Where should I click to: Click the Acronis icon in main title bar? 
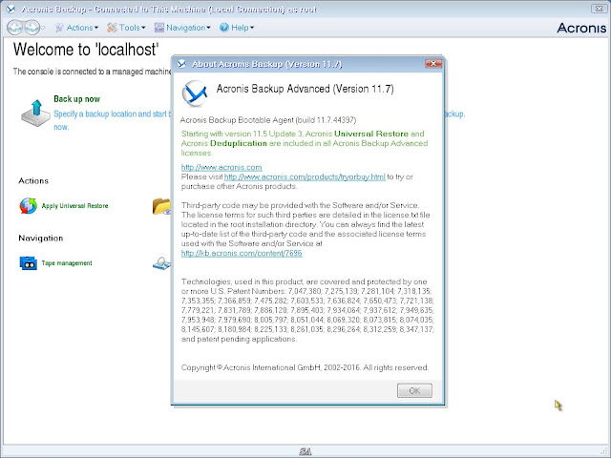[11, 9]
